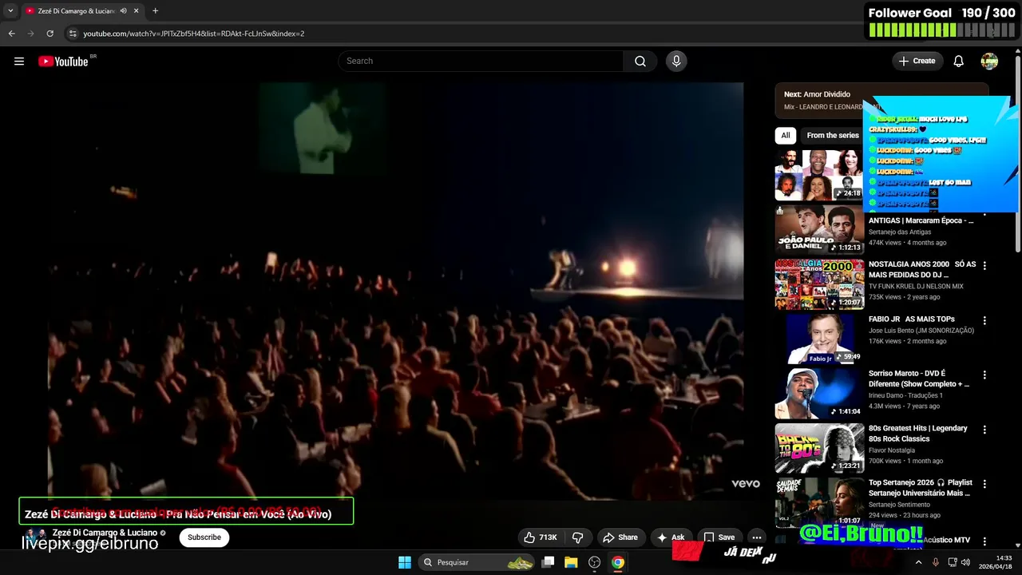The image size is (1022, 575).
Task: Open options menu for Sorriso Maroto video
Action: (984, 375)
